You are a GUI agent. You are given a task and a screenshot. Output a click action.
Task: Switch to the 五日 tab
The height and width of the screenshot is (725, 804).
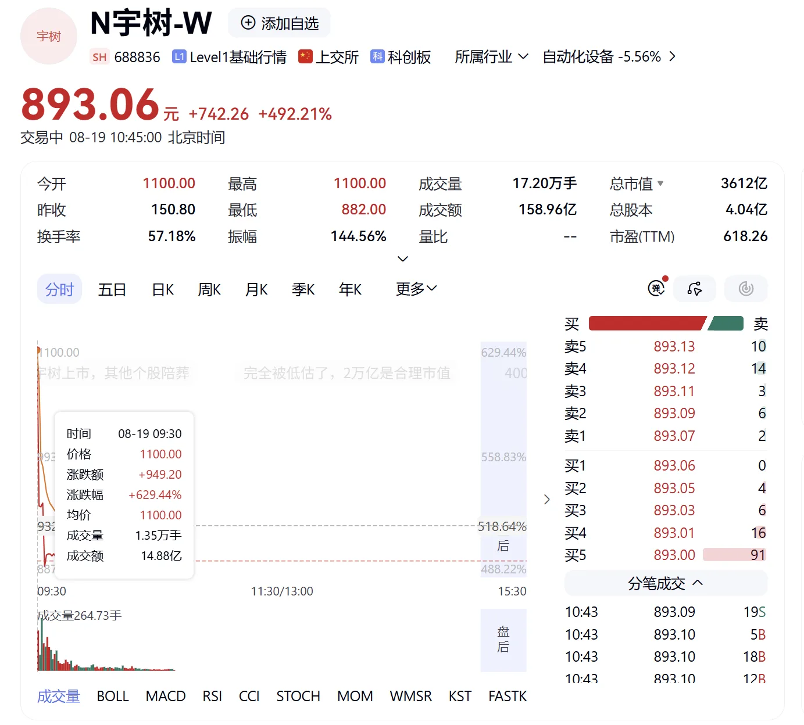(x=112, y=289)
